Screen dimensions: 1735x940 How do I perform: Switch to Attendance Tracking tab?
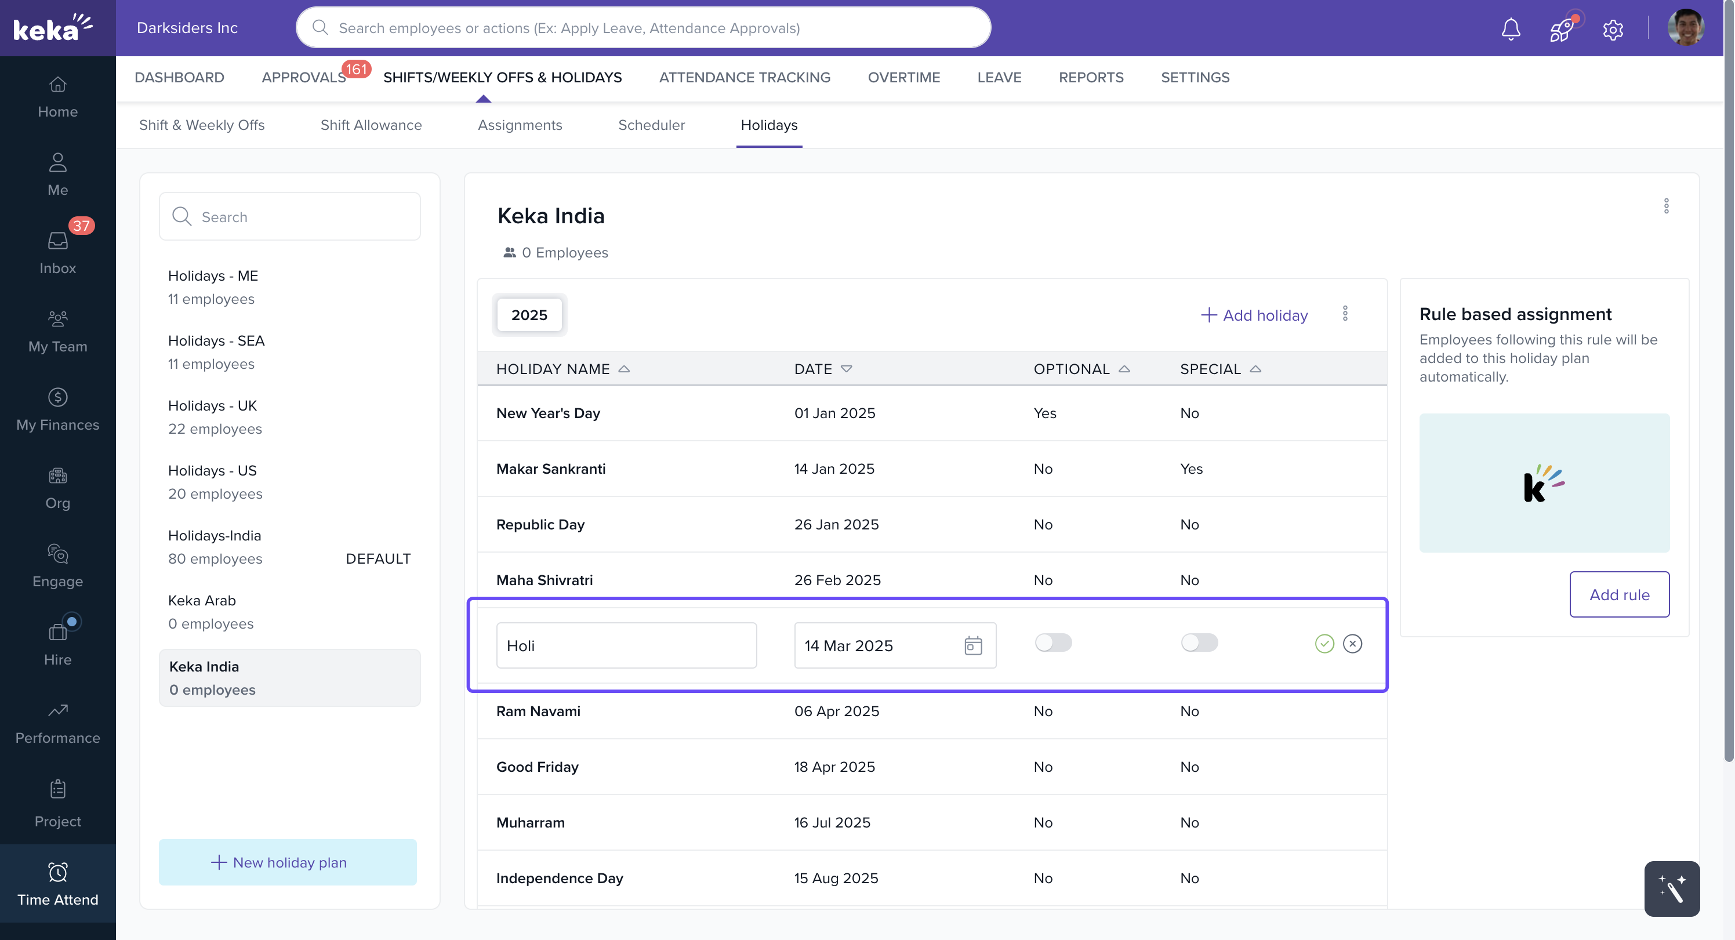[x=744, y=78]
